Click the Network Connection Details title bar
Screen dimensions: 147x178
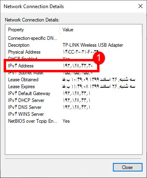click(x=68, y=7)
